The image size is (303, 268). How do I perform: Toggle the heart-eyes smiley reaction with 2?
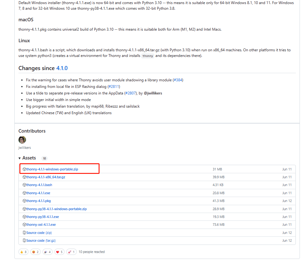point(36,252)
